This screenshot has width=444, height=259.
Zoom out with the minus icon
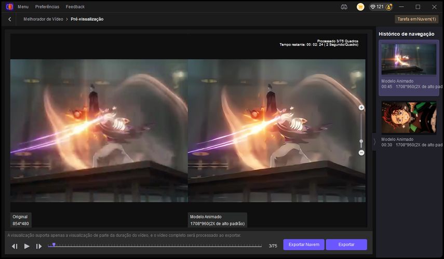[361, 153]
